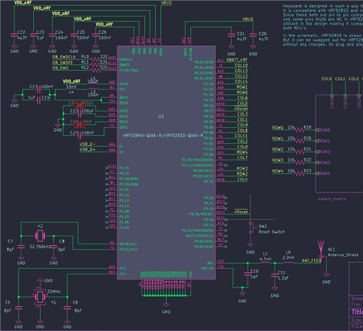Select the C10 1pF capacitor
Viewport: 363px width, 331px height.
click(x=248, y=274)
